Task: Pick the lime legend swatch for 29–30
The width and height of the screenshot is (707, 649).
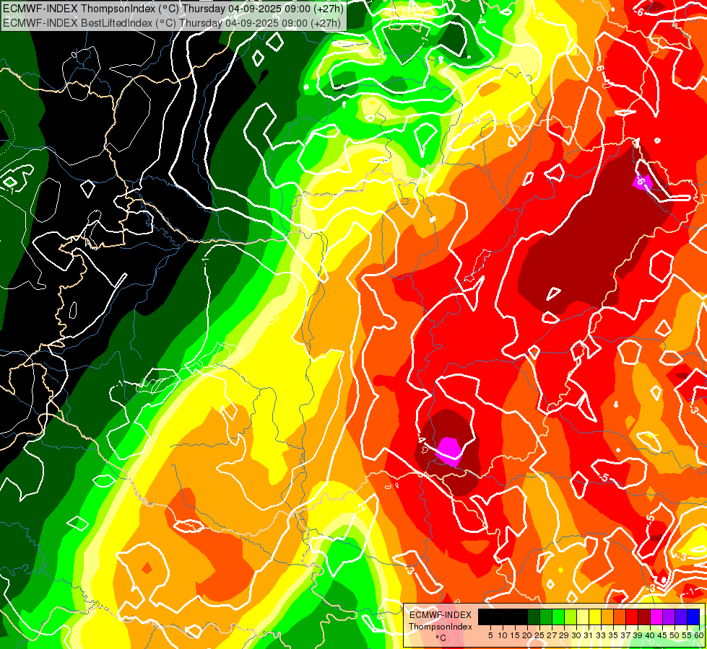Action: [x=571, y=617]
